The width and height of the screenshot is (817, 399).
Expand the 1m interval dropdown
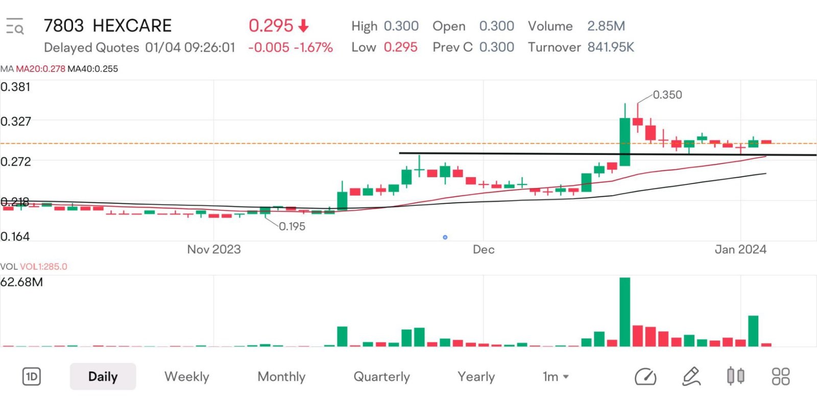tap(556, 377)
